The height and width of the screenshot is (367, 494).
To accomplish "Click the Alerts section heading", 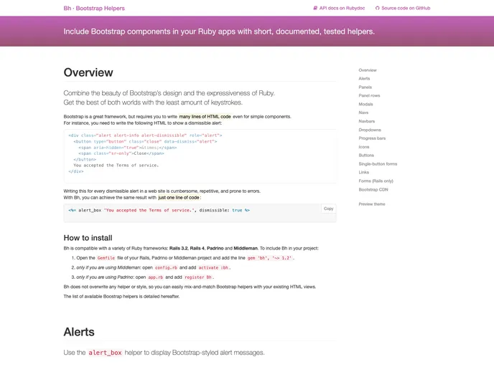I will 79,332.
